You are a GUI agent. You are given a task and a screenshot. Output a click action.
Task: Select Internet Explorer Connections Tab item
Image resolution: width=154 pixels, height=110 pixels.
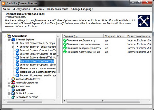click(x=38, y=50)
